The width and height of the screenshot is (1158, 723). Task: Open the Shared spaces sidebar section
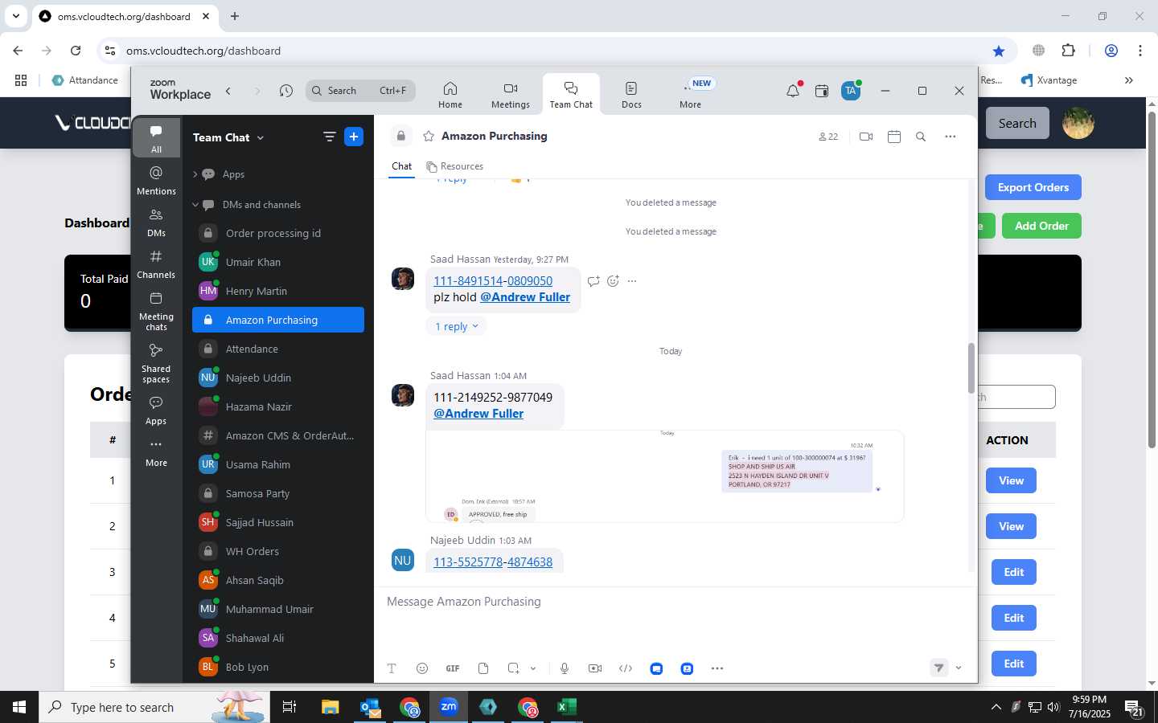tap(156, 363)
